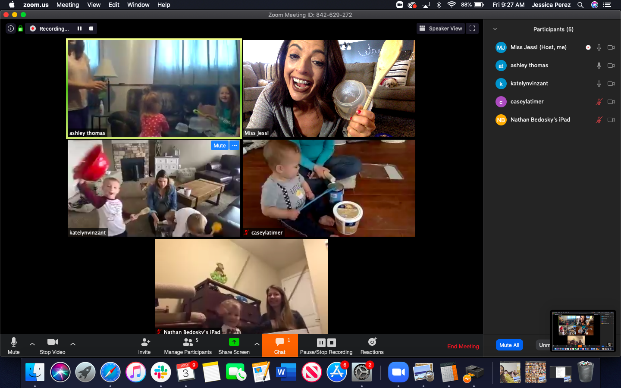Open the zoom.us menu
Screen dimensions: 621x388
coord(36,5)
